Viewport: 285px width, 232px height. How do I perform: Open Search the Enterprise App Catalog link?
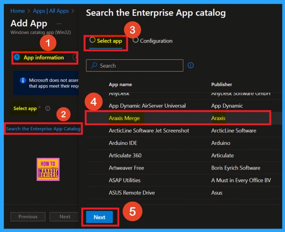43,129
